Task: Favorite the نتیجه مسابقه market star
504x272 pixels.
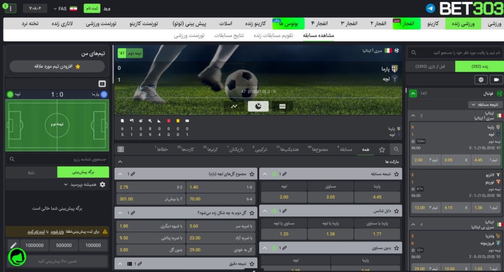Action: coord(397,174)
